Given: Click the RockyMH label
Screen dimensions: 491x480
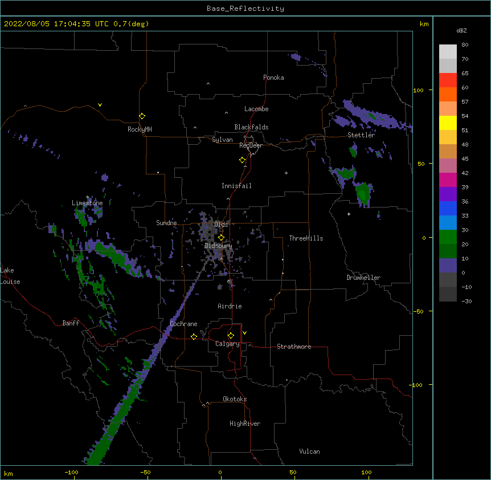Looking at the screenshot, I should click(x=140, y=129).
